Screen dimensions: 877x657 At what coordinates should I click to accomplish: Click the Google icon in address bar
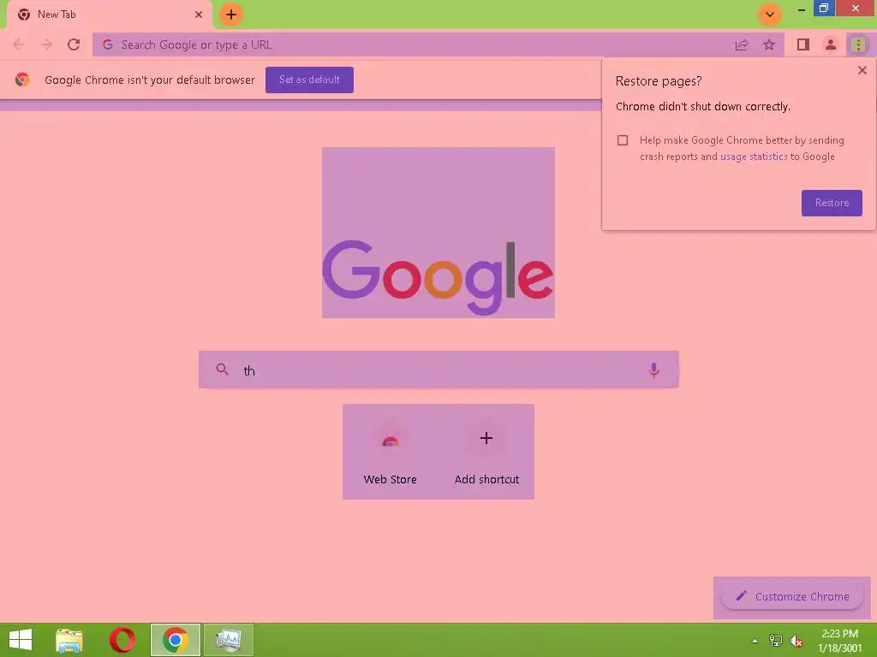point(108,44)
